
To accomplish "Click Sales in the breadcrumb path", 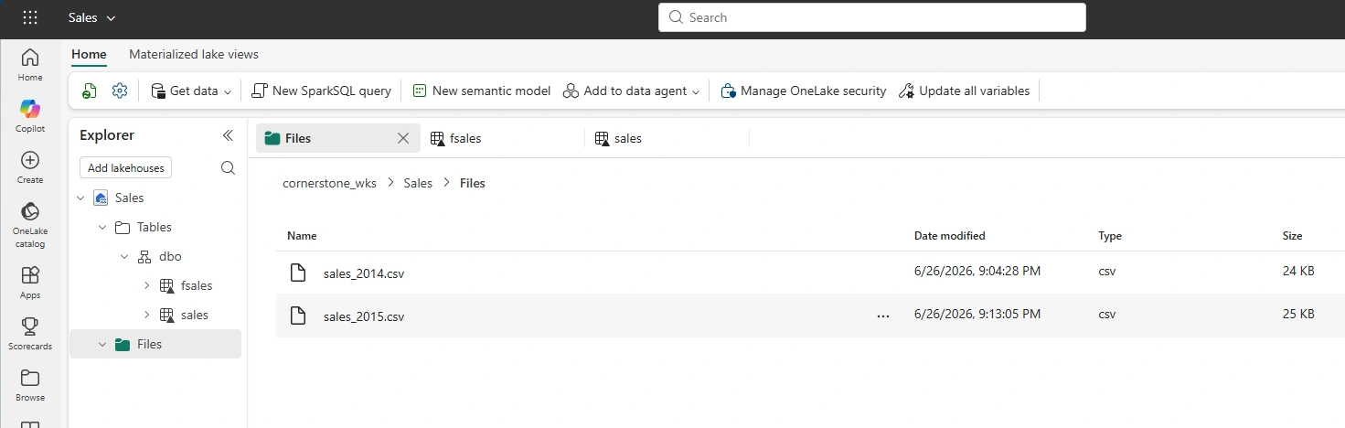I will pos(418,183).
